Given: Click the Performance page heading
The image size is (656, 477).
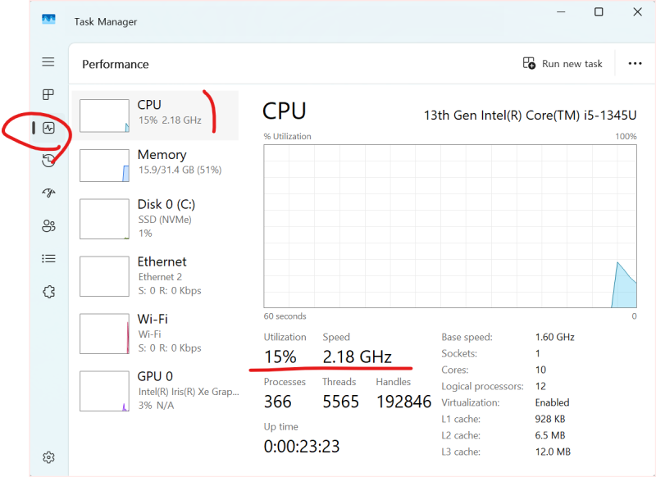Looking at the screenshot, I should coord(116,65).
